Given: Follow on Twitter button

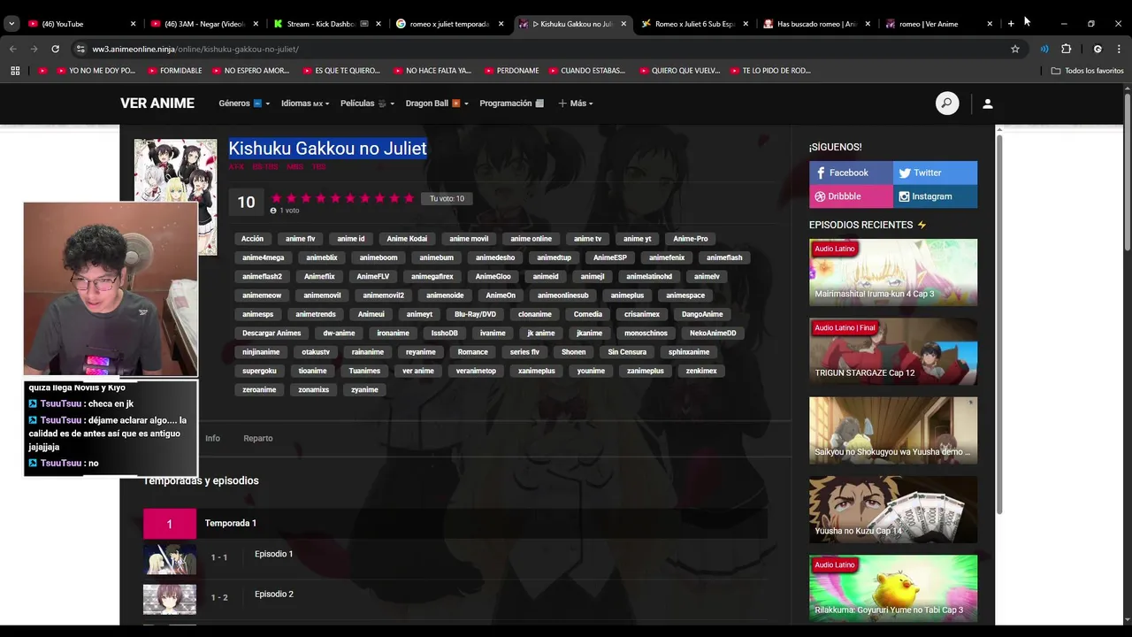Looking at the screenshot, I should (x=935, y=173).
